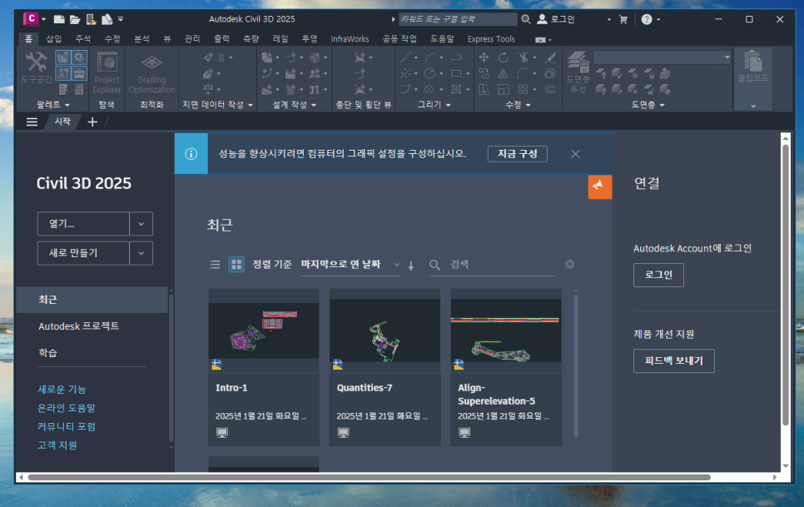Viewport: 804px width, 507px height.
Task: Open 도면층 특성 layer properties
Action: tap(578, 72)
